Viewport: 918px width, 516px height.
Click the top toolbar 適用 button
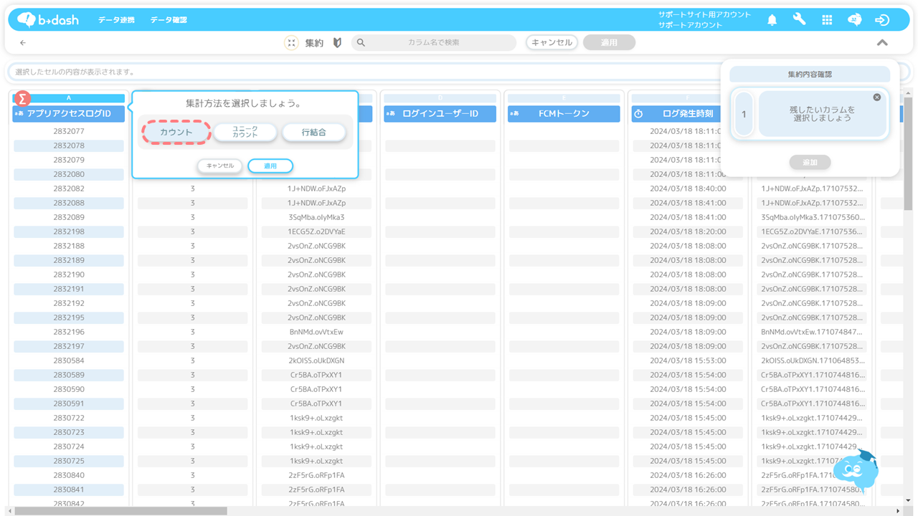[x=610, y=43]
